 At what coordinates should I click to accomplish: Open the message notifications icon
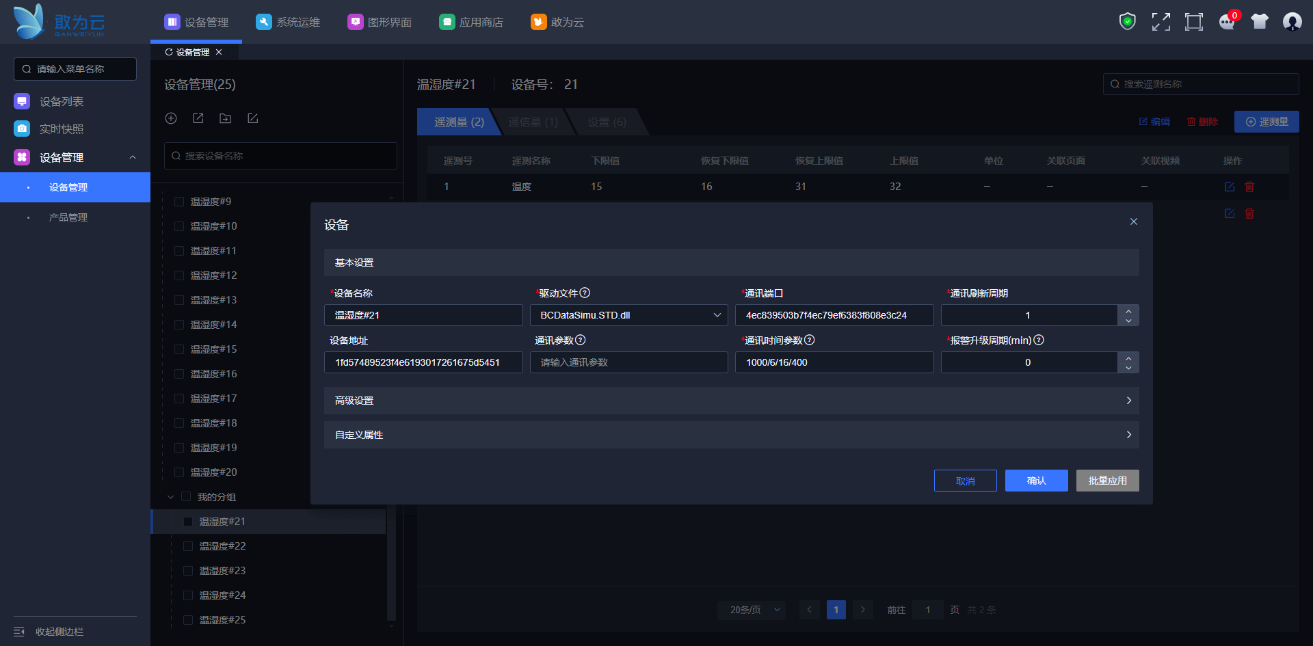(1227, 22)
